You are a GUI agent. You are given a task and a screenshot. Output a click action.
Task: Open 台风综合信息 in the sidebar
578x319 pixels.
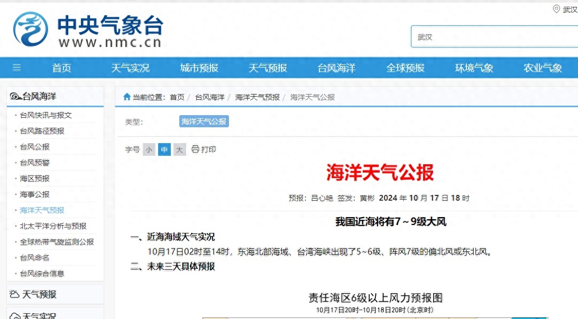click(42, 274)
